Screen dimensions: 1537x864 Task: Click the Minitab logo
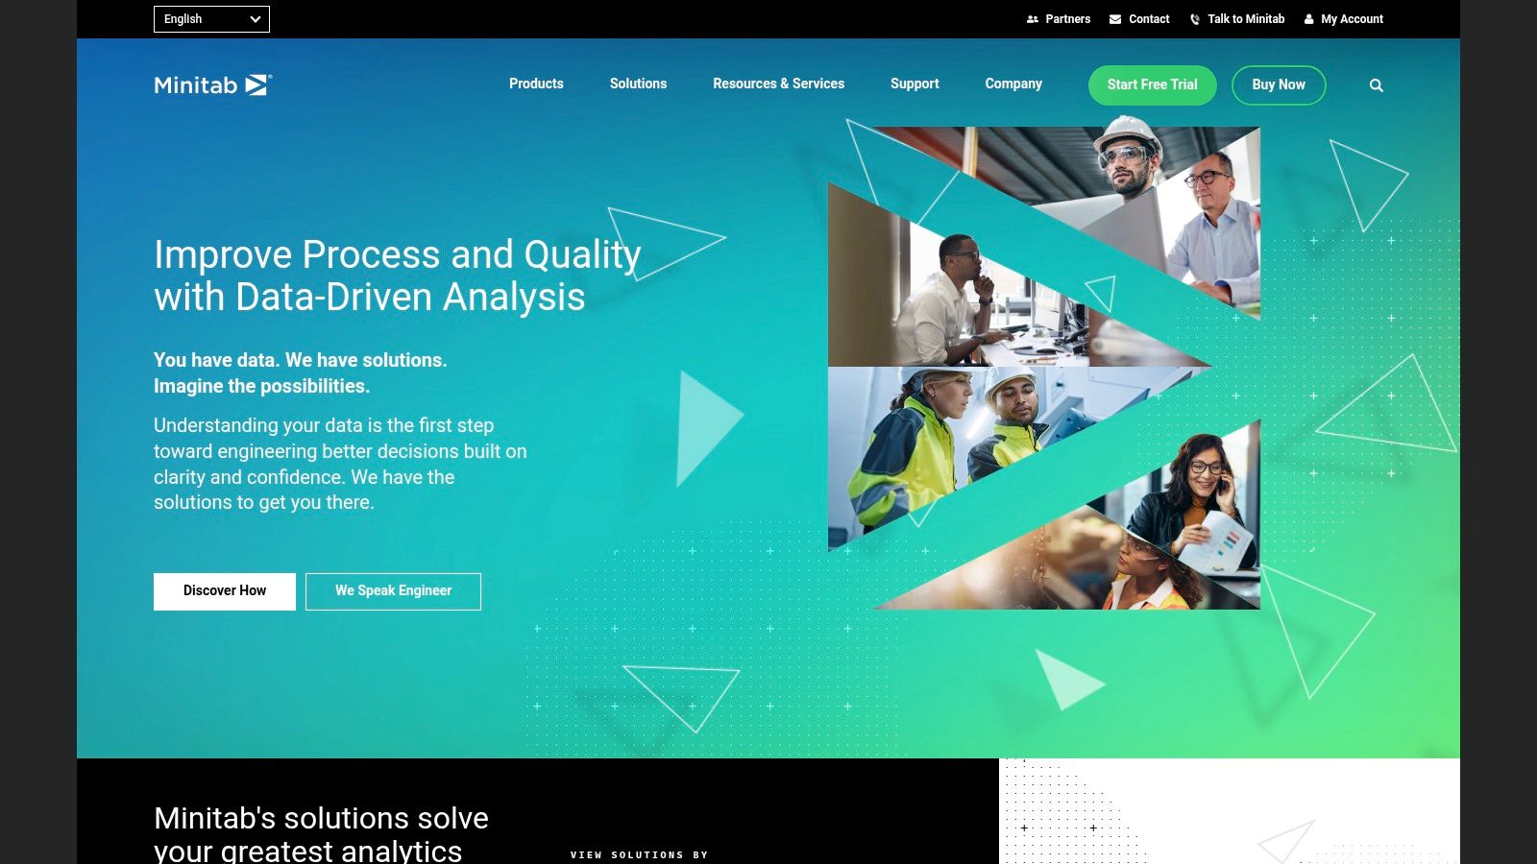[213, 84]
